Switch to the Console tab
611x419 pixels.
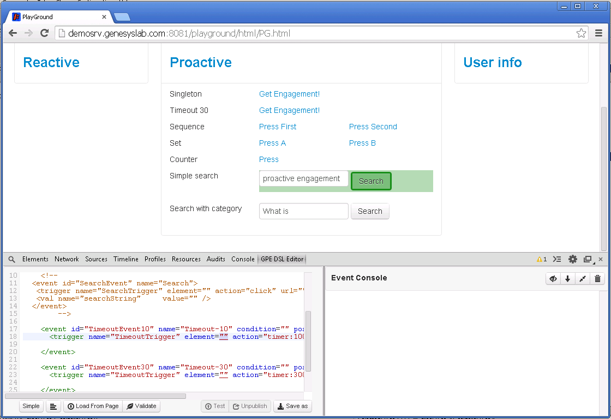[243, 259]
